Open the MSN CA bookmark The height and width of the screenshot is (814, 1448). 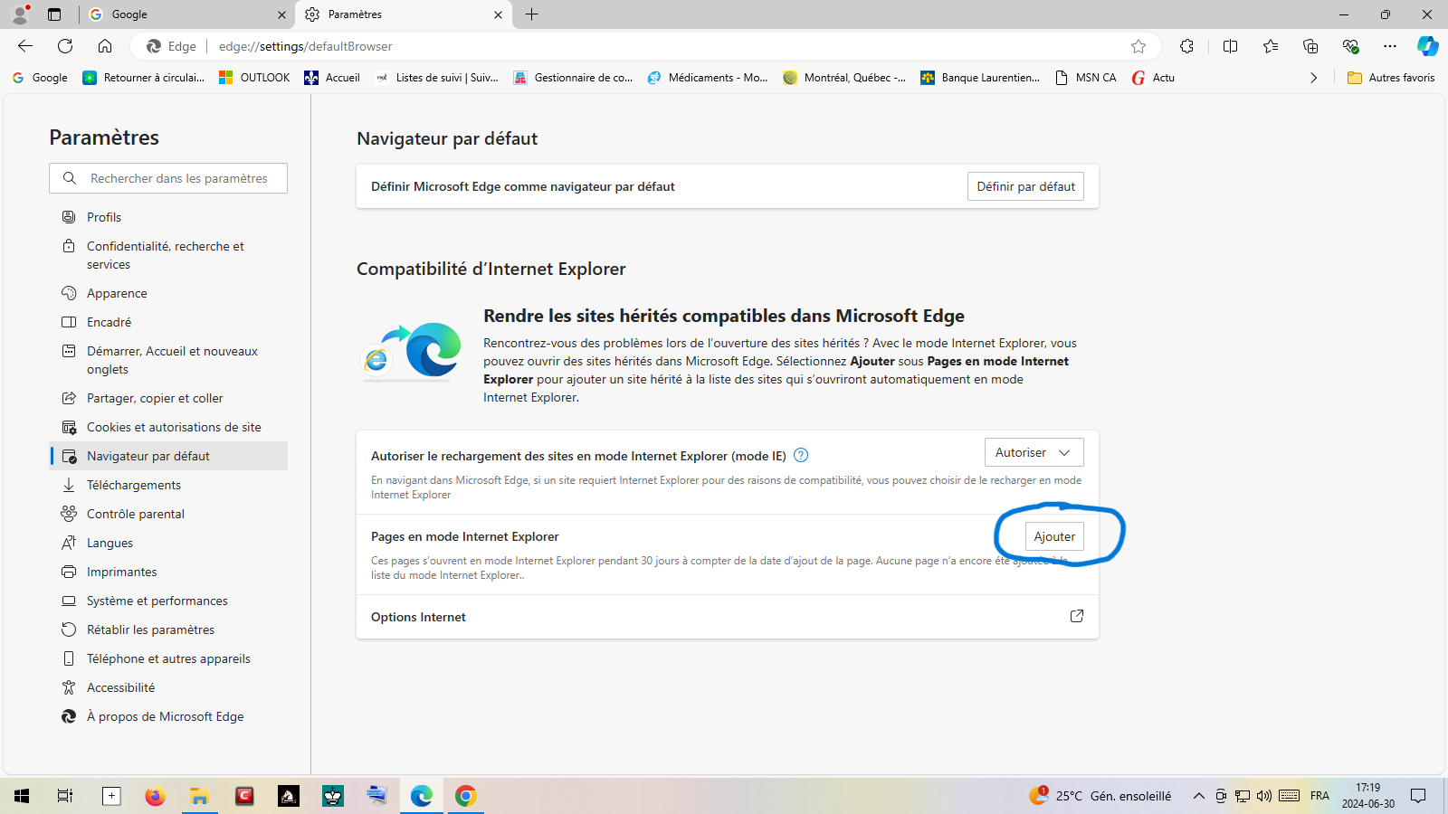(1086, 78)
